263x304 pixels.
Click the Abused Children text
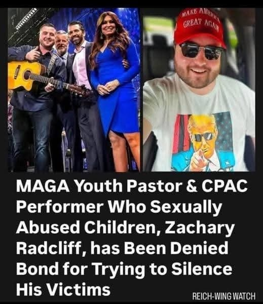pos(88,227)
